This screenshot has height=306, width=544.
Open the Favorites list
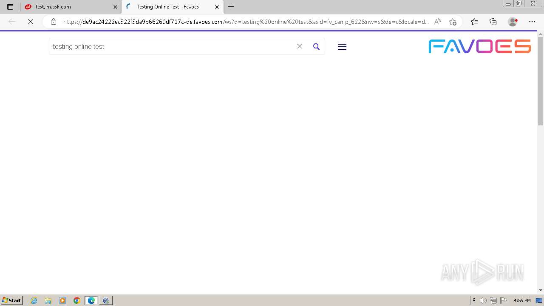tap(474, 22)
